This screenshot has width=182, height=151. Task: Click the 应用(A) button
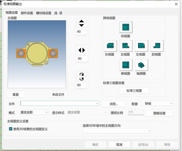click(143, 144)
